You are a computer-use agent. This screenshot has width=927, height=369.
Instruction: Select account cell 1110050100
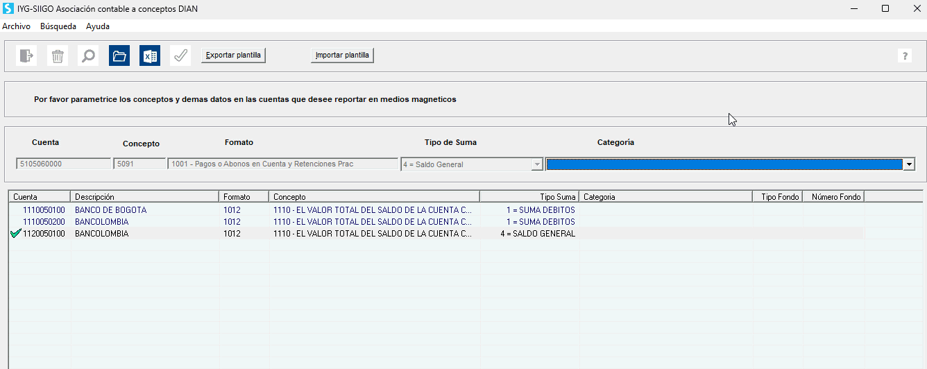pyautogui.click(x=44, y=210)
